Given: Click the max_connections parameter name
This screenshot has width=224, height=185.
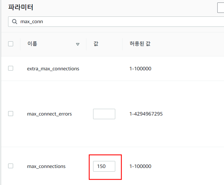Looking at the screenshot, I should tap(46, 166).
